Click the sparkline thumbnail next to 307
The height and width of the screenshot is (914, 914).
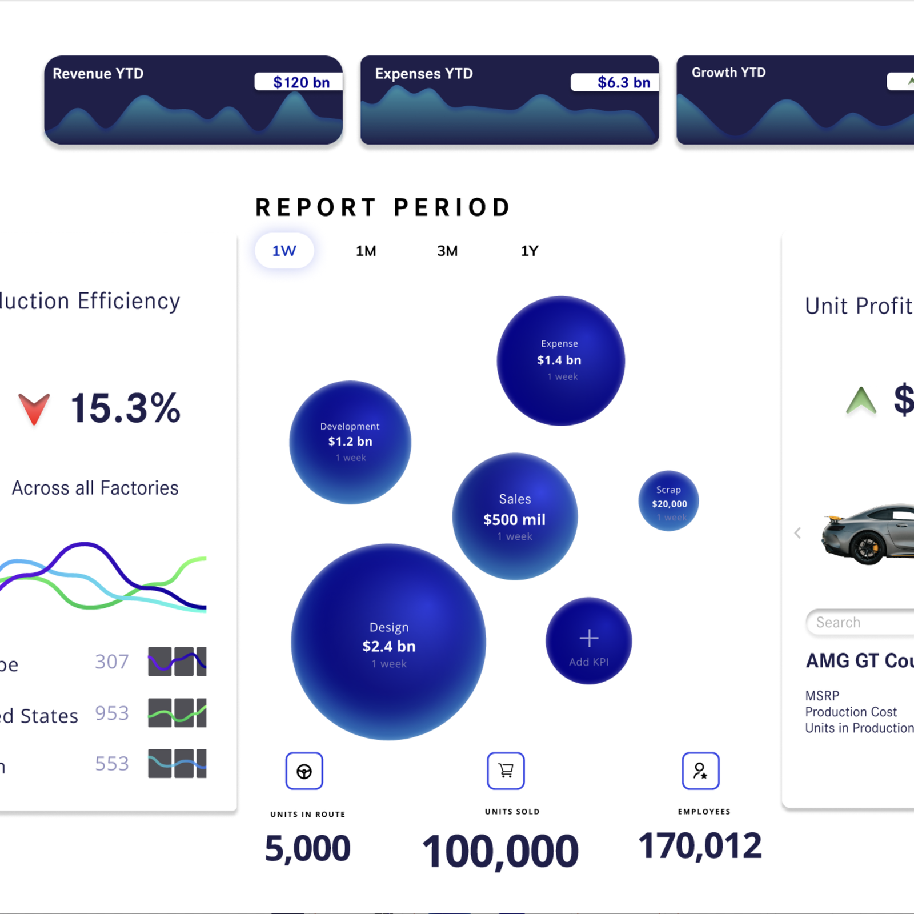click(177, 662)
